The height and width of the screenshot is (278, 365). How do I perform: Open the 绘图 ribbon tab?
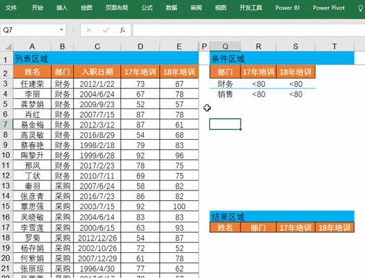tap(87, 8)
